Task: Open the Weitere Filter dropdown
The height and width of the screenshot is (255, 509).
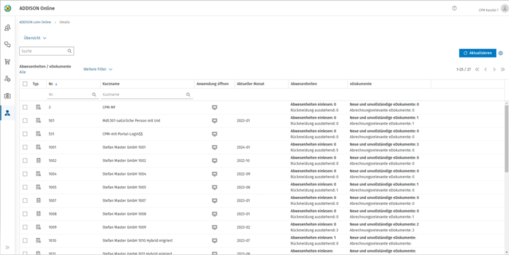Action: (98, 69)
